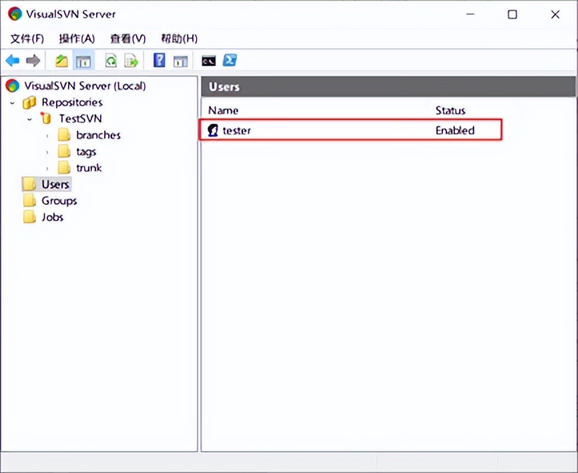Click the Groups folder icon
The height and width of the screenshot is (473, 578).
(29, 200)
